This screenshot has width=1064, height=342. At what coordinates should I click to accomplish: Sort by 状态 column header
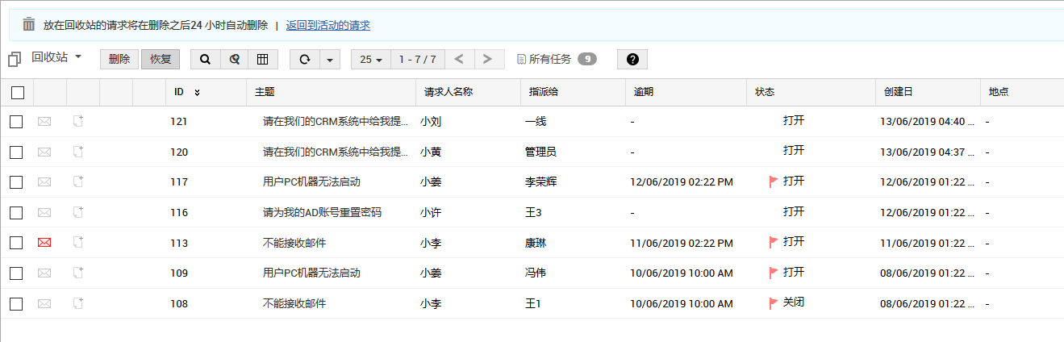pyautogui.click(x=765, y=92)
